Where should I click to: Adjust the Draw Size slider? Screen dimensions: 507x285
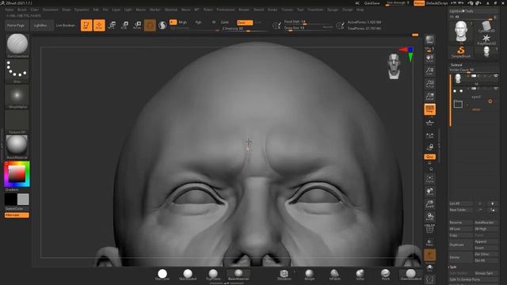pos(308,28)
